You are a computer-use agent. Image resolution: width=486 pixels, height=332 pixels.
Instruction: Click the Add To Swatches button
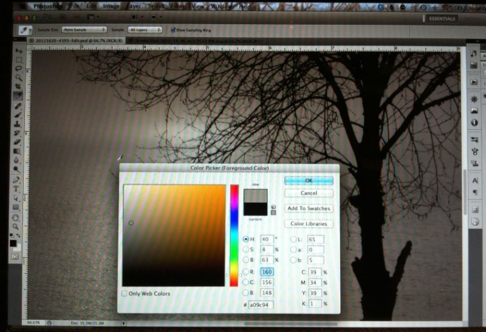(x=309, y=209)
